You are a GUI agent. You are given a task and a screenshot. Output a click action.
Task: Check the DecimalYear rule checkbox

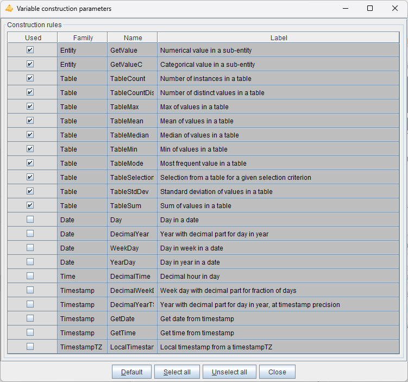(30, 234)
